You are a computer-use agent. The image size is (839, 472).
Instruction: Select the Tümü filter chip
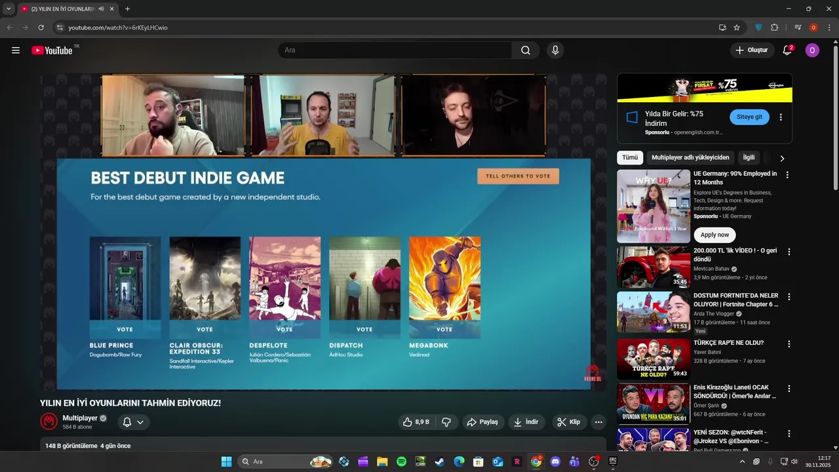point(630,158)
